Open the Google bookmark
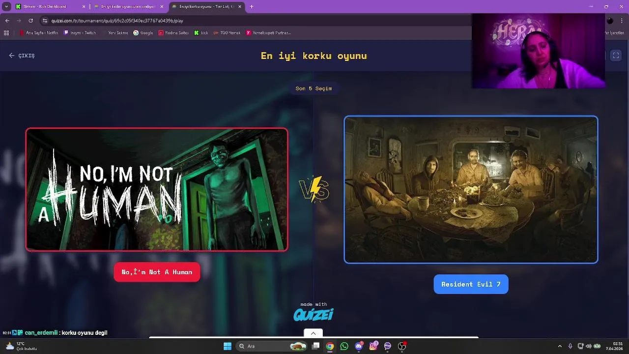Viewport: 629px width, 354px height. coord(143,33)
